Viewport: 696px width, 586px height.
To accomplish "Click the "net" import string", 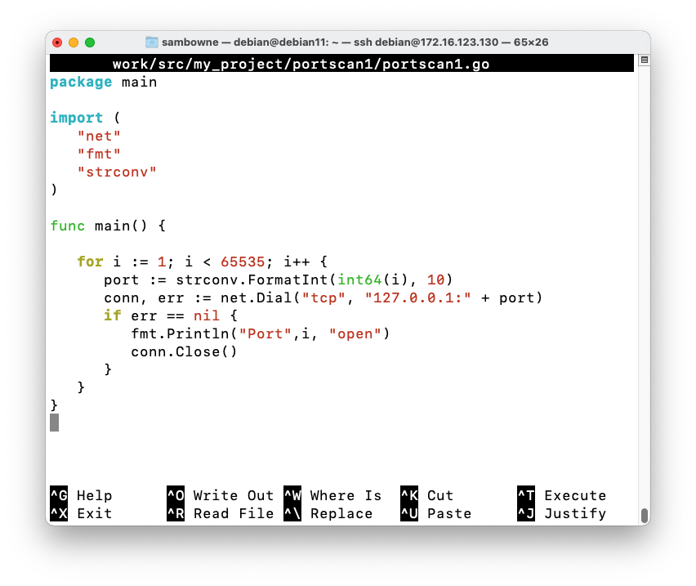I will click(x=99, y=136).
